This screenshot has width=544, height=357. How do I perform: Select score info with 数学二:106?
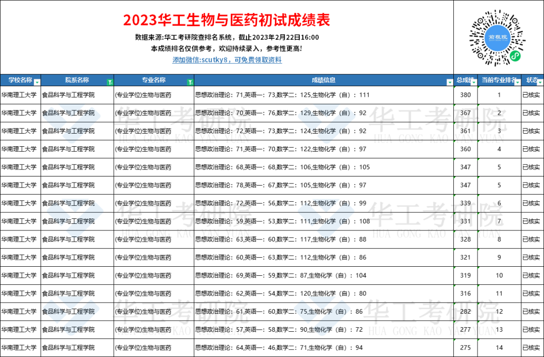(x=324, y=167)
